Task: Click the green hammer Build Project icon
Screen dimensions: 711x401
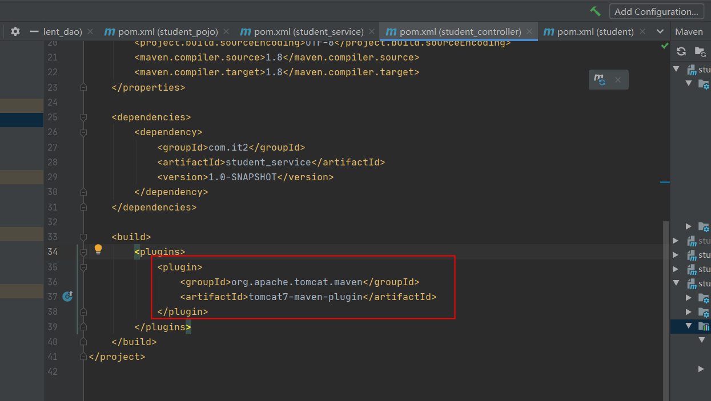Action: tap(596, 11)
